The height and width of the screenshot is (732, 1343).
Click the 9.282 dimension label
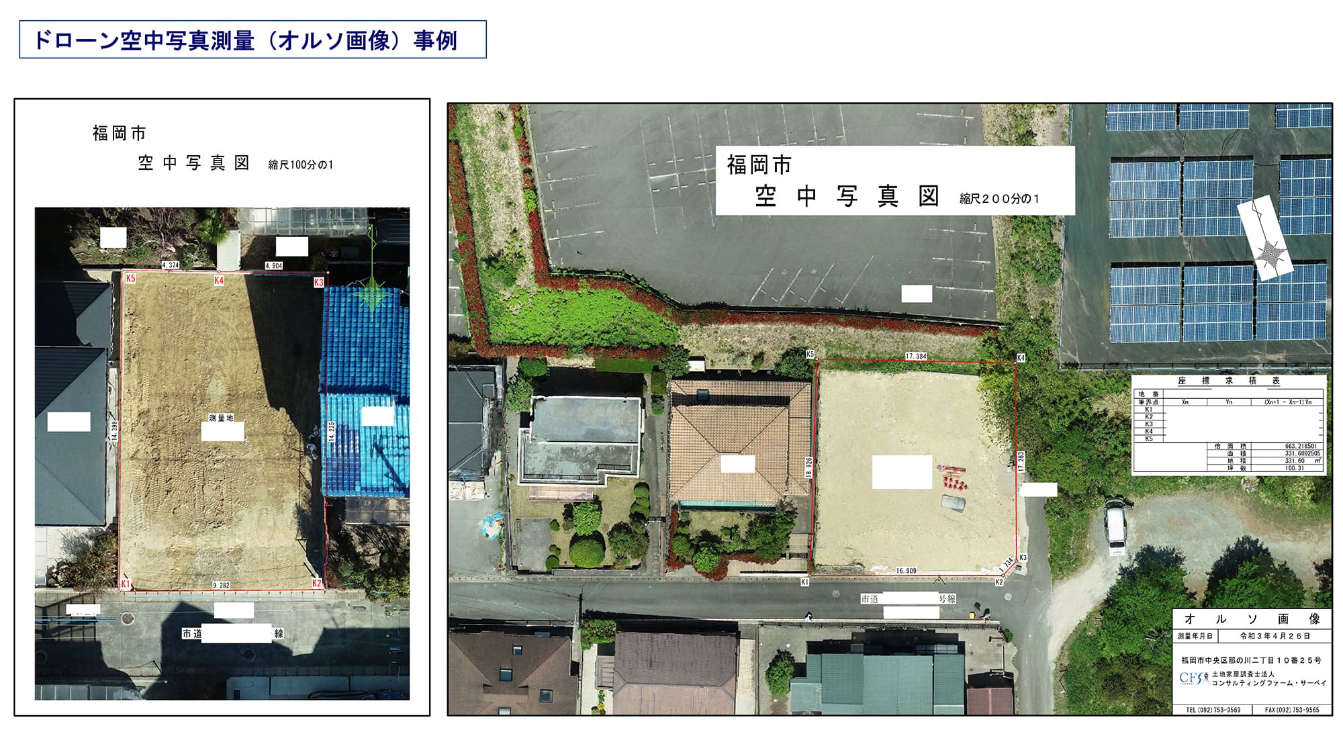click(221, 586)
